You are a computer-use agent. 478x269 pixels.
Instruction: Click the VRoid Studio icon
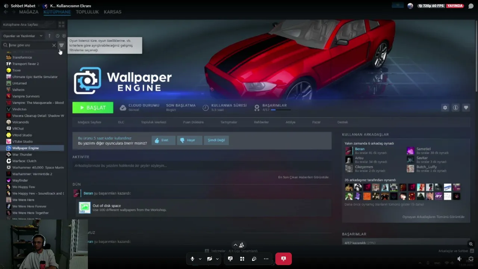(x=9, y=135)
